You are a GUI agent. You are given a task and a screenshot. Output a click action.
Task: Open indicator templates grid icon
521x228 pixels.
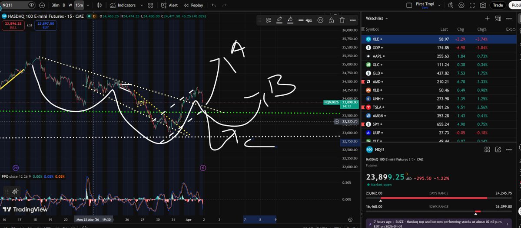click(x=150, y=5)
